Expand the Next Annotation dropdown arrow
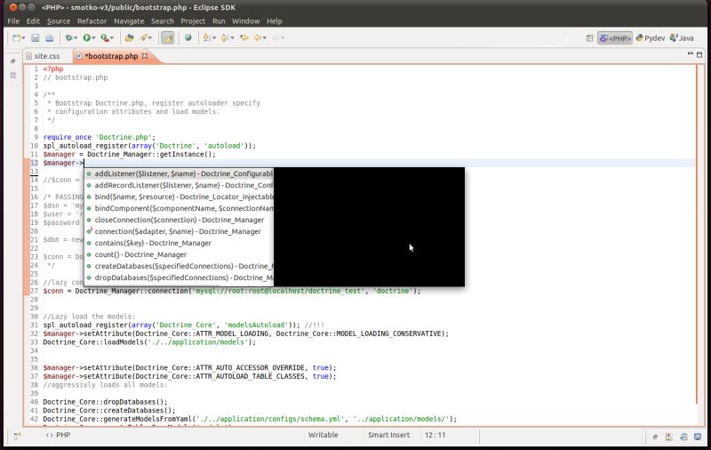 click(x=214, y=38)
